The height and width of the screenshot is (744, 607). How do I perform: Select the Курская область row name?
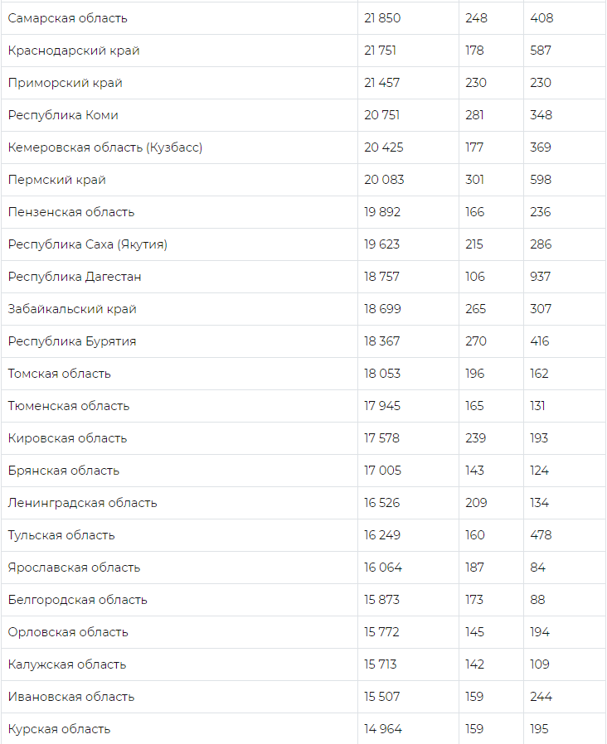coord(59,729)
